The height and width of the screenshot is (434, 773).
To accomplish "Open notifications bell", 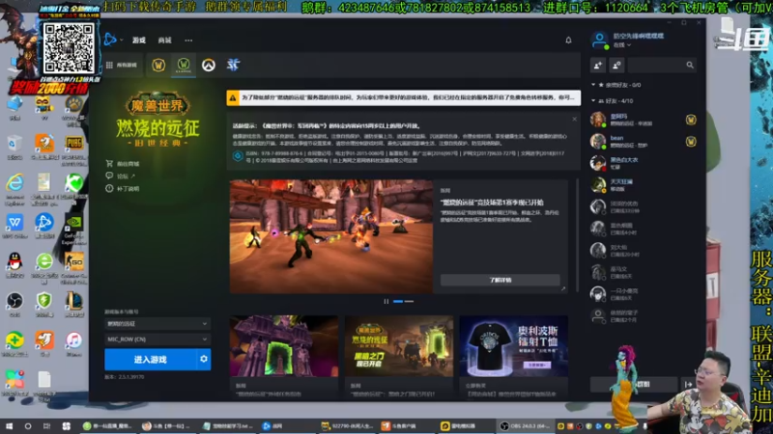I will click(x=568, y=40).
